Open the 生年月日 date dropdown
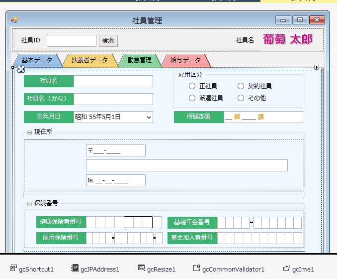This screenshot has width=337, height=279. 149,118
